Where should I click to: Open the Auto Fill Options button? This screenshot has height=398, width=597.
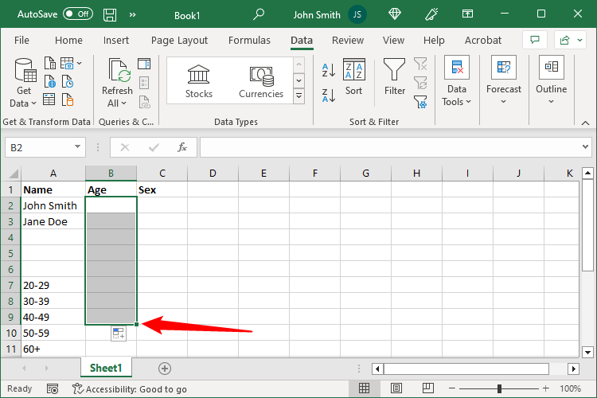pos(119,334)
